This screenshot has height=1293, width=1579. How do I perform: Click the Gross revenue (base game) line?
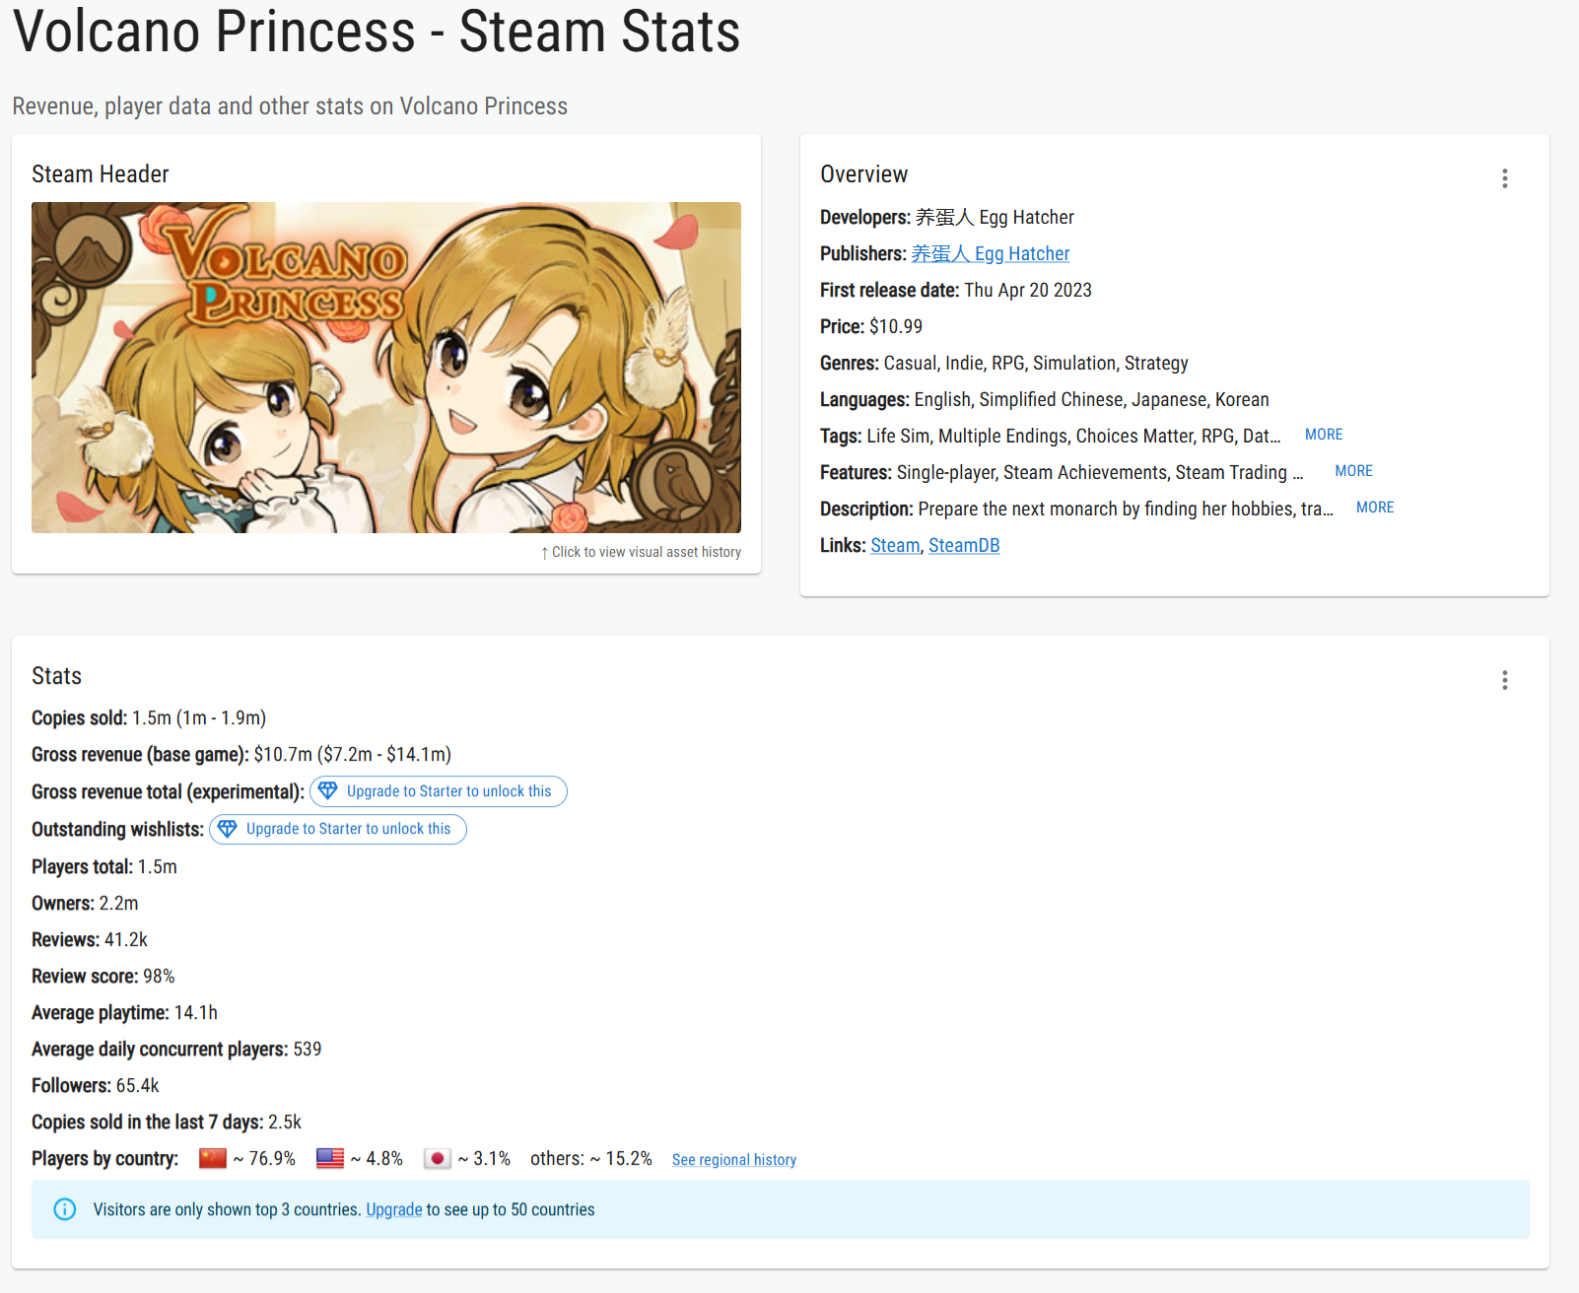tap(241, 754)
